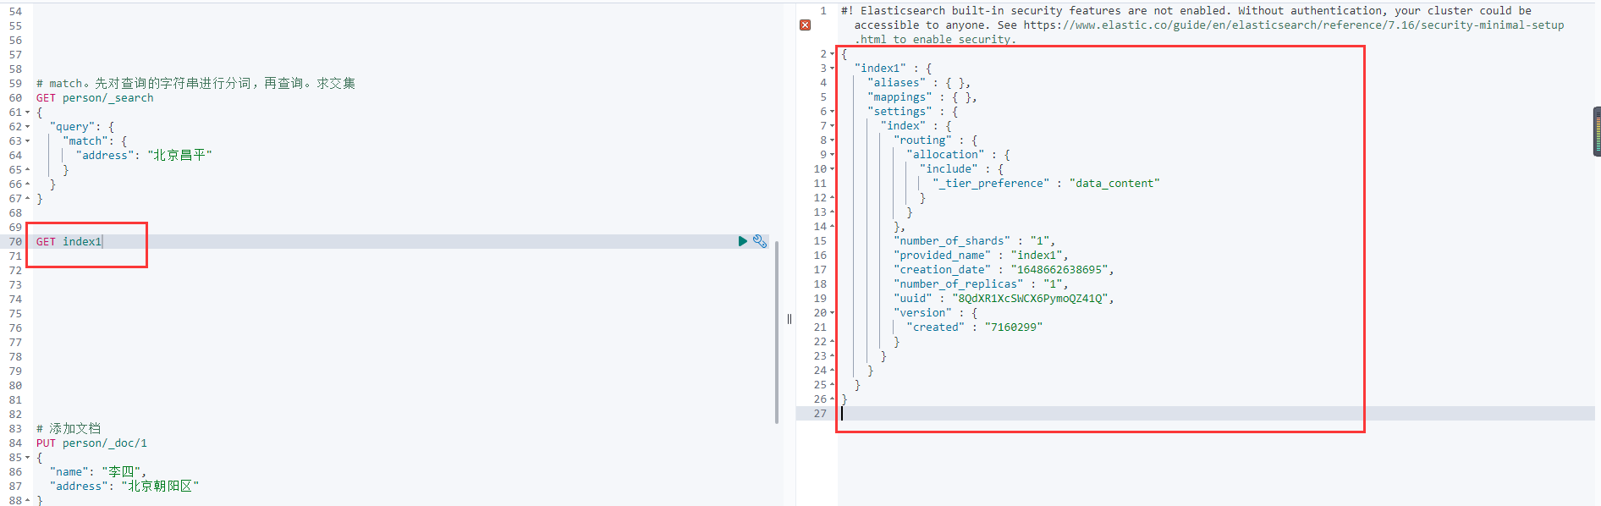Click the "mappings" line in the response

(x=922, y=97)
